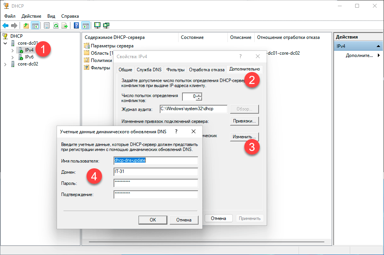Image resolution: width=384 pixels, height=255 pixels.
Task: Increase the conflict detection attempts spinner
Action: (199, 94)
